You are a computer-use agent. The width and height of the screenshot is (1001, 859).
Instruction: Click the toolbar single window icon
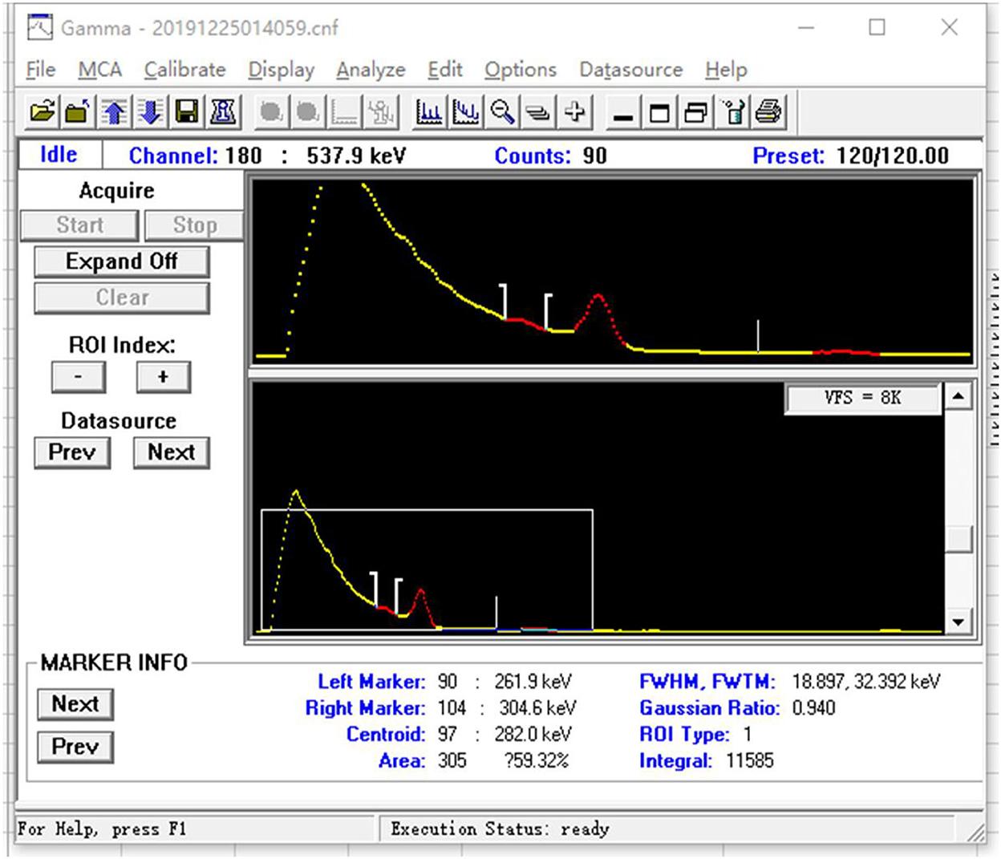(x=659, y=112)
